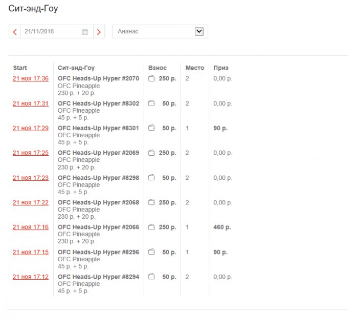Select title OFC Heads-Up Hyper #2068

(98, 202)
